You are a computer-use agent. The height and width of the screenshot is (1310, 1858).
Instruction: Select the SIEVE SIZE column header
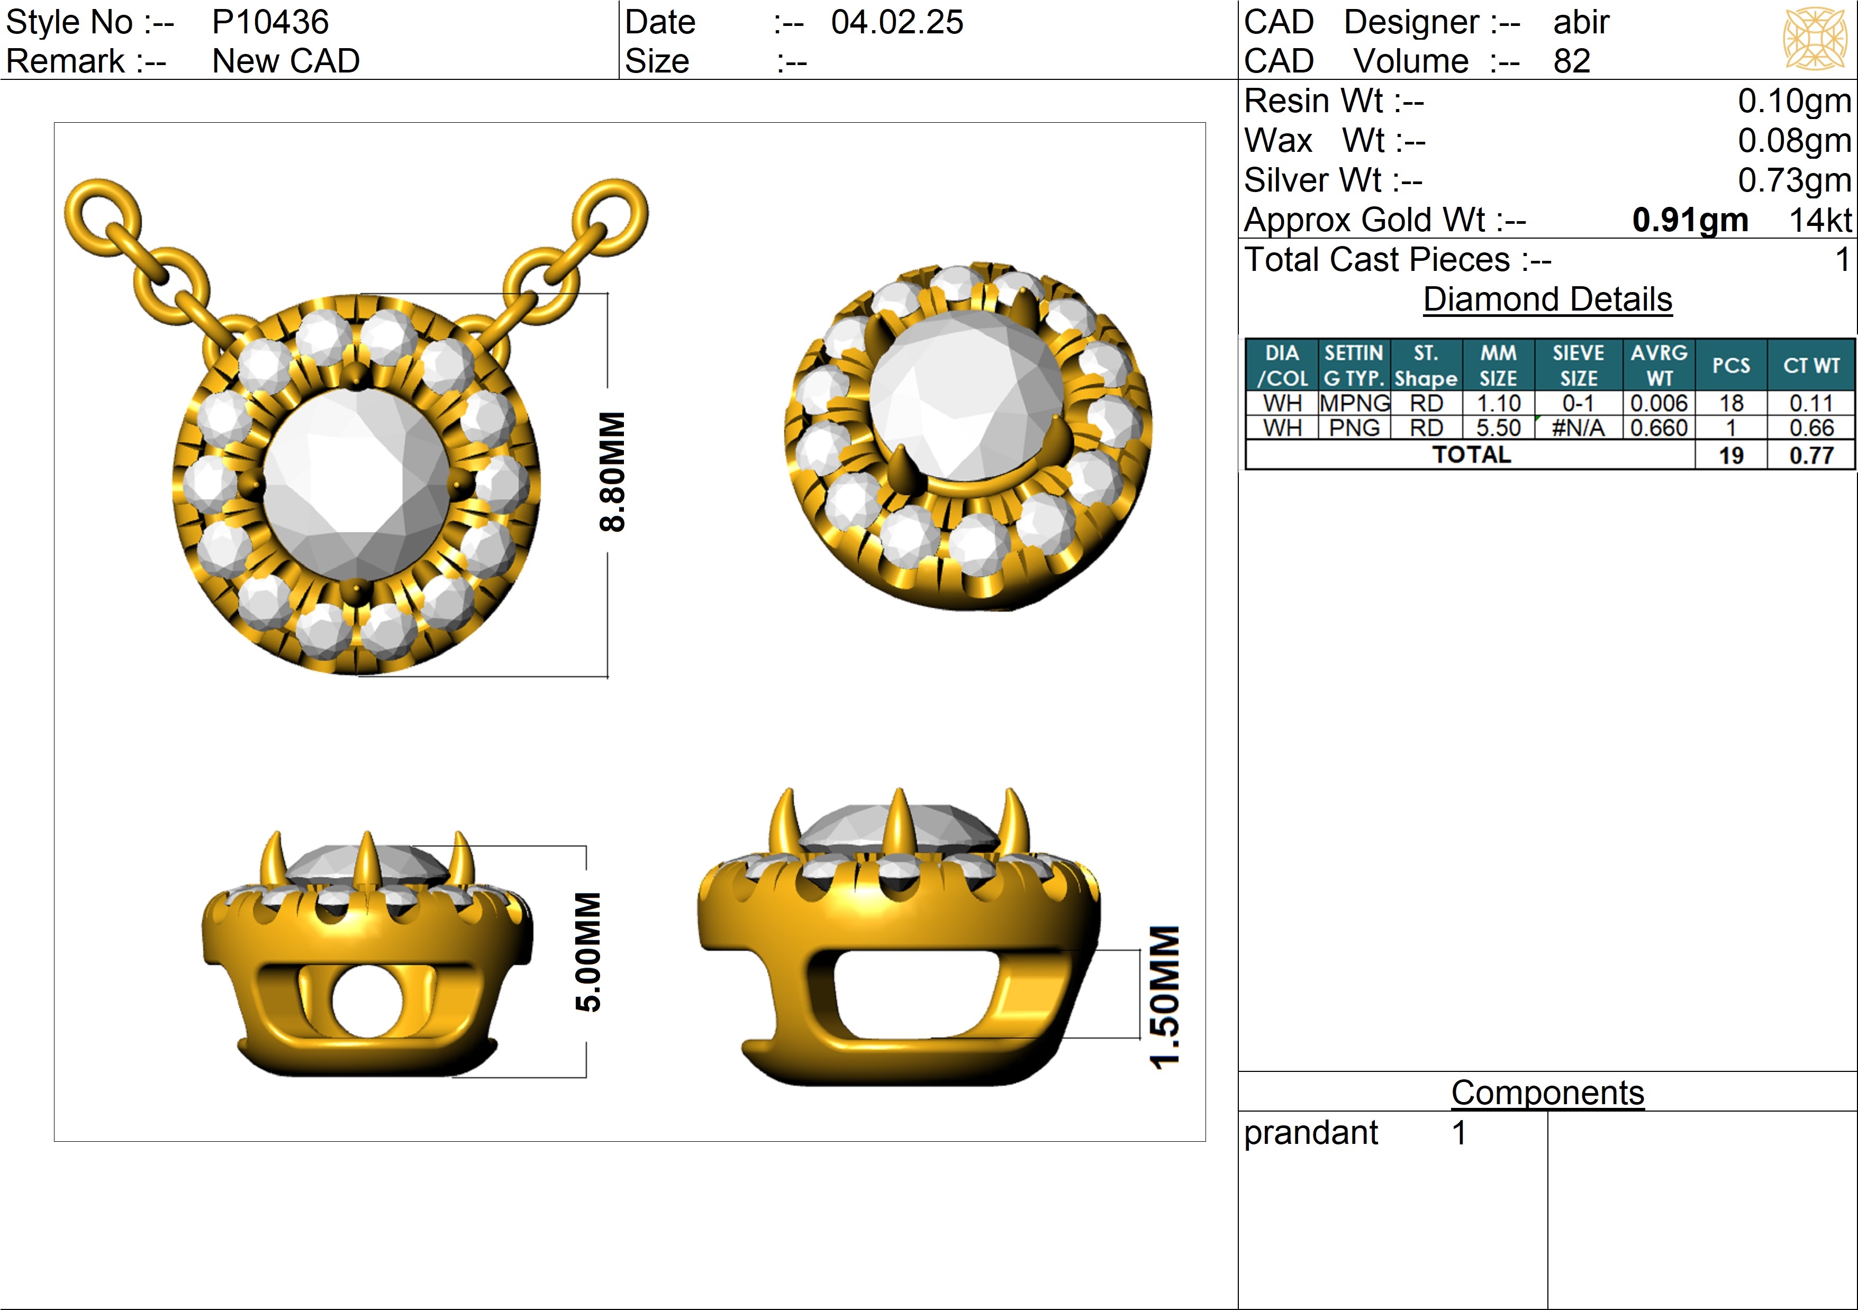click(x=1578, y=365)
